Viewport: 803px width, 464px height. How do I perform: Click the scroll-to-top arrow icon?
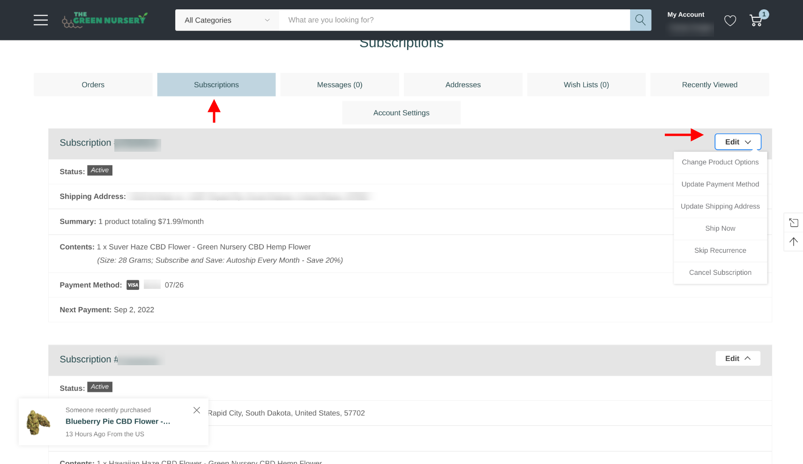pyautogui.click(x=793, y=242)
